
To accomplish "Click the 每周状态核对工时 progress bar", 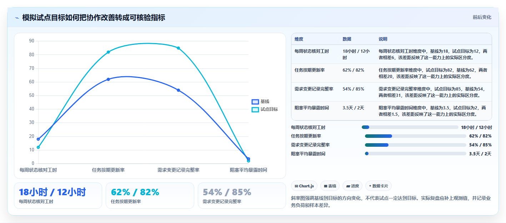I will coord(410,127).
